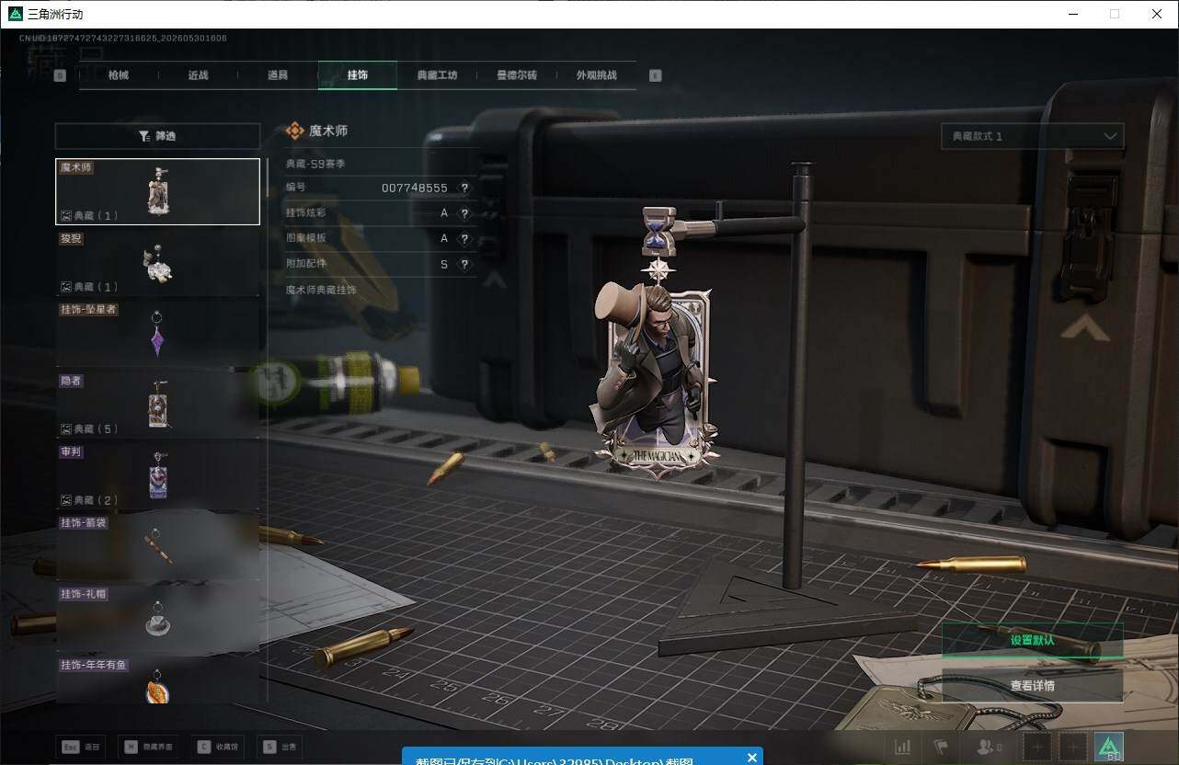1179x765 pixels.
Task: Click the first plus squad slot
Action: click(x=1037, y=748)
